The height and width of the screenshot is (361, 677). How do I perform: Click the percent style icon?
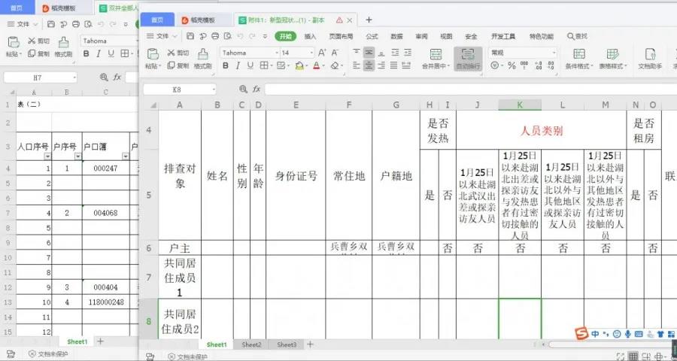point(512,65)
